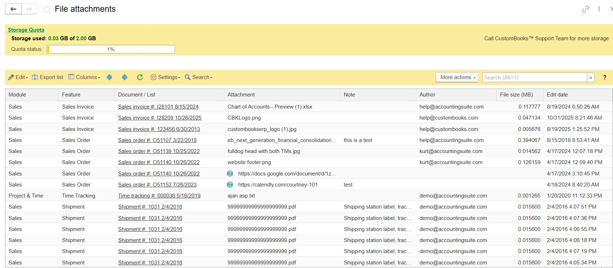Click the Quota status progress bar

[x=111, y=49]
